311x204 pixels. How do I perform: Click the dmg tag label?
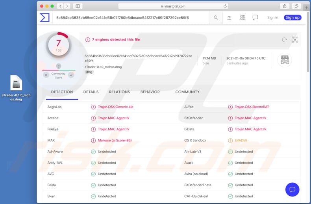coord(89,72)
